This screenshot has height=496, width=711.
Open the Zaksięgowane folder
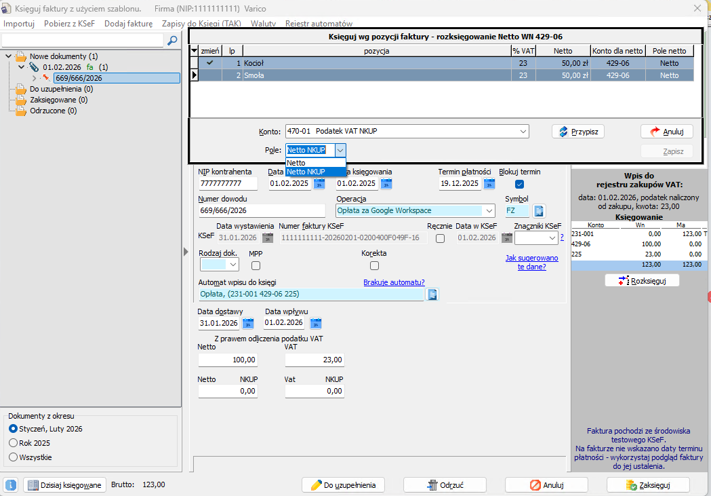(53, 100)
